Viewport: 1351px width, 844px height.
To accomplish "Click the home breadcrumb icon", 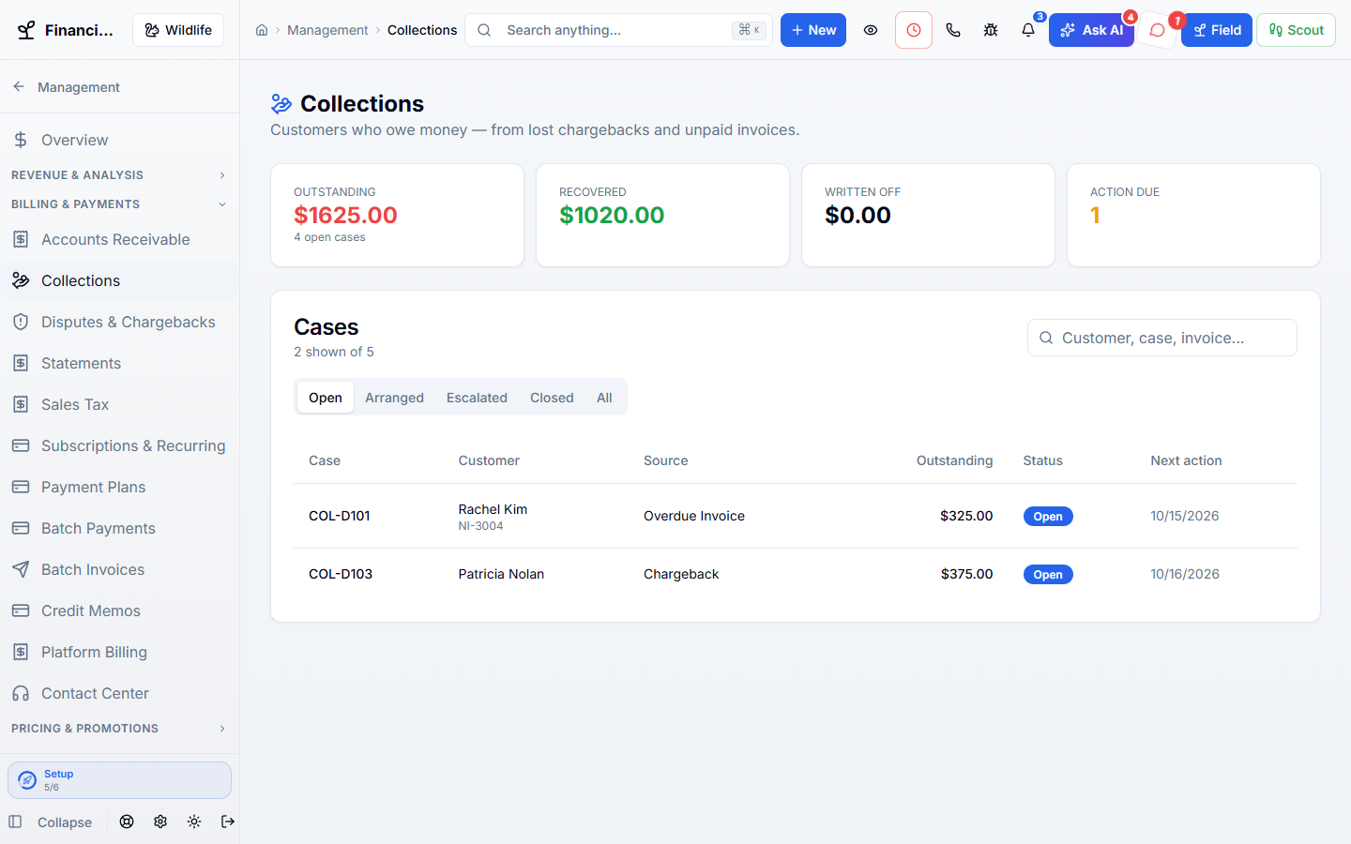I will pos(262,30).
